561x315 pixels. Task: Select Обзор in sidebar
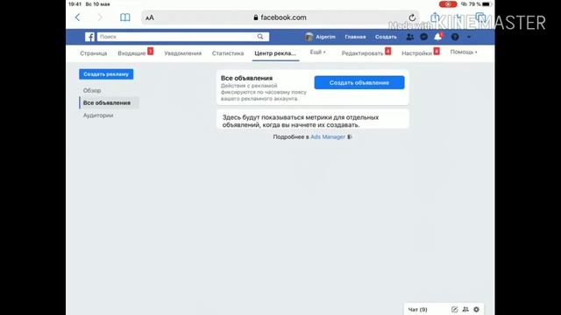pyautogui.click(x=92, y=91)
